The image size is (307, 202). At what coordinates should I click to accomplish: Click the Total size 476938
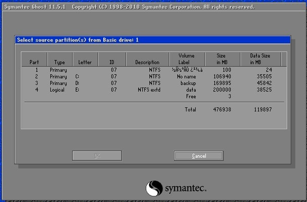coord(222,109)
